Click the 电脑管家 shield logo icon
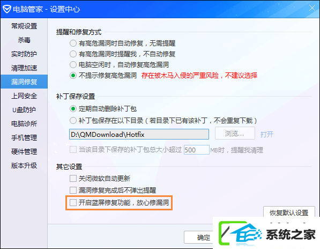The width and height of the screenshot is (320, 249). tap(7, 9)
